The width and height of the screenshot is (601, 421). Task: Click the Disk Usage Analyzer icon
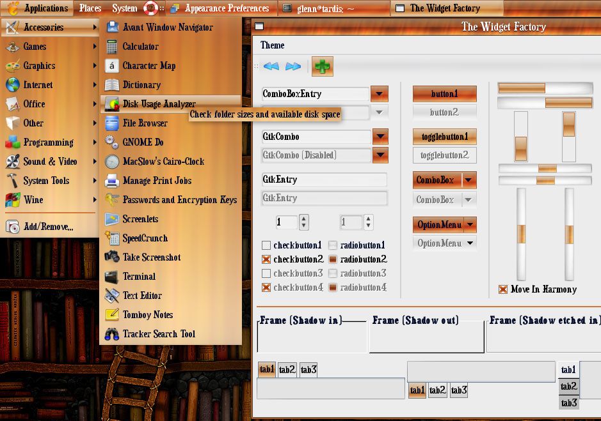[x=112, y=103]
